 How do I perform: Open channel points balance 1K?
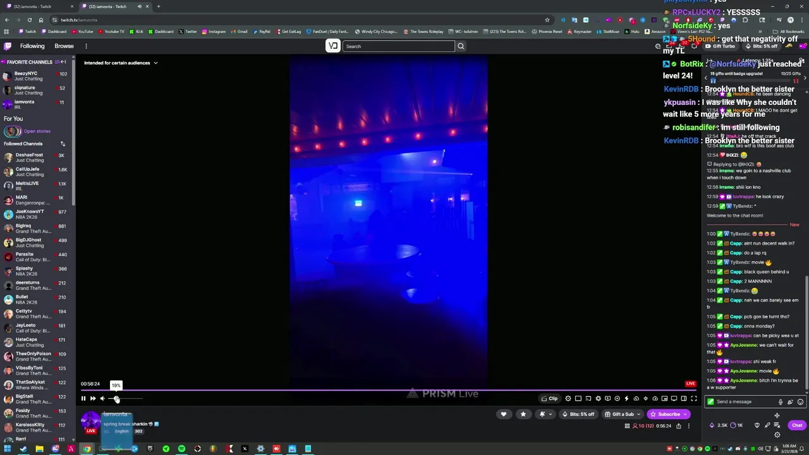736,425
